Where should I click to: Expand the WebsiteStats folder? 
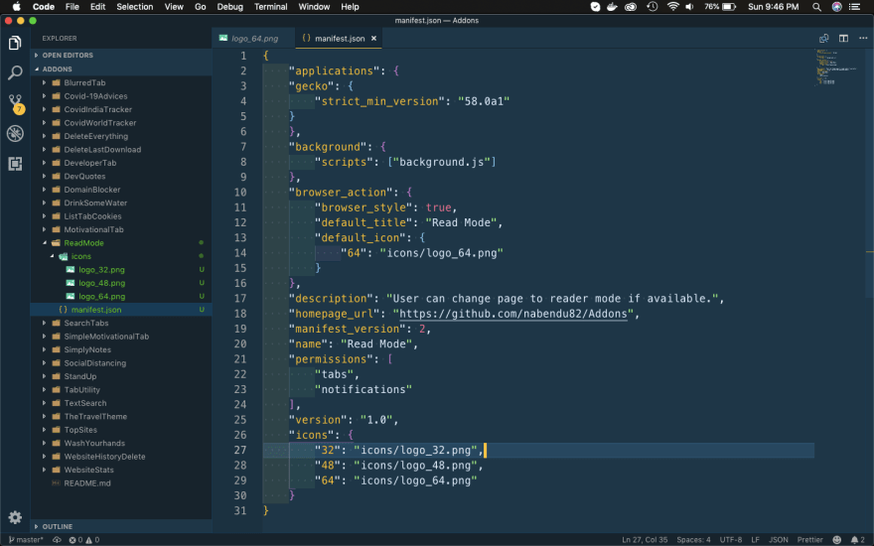point(88,470)
